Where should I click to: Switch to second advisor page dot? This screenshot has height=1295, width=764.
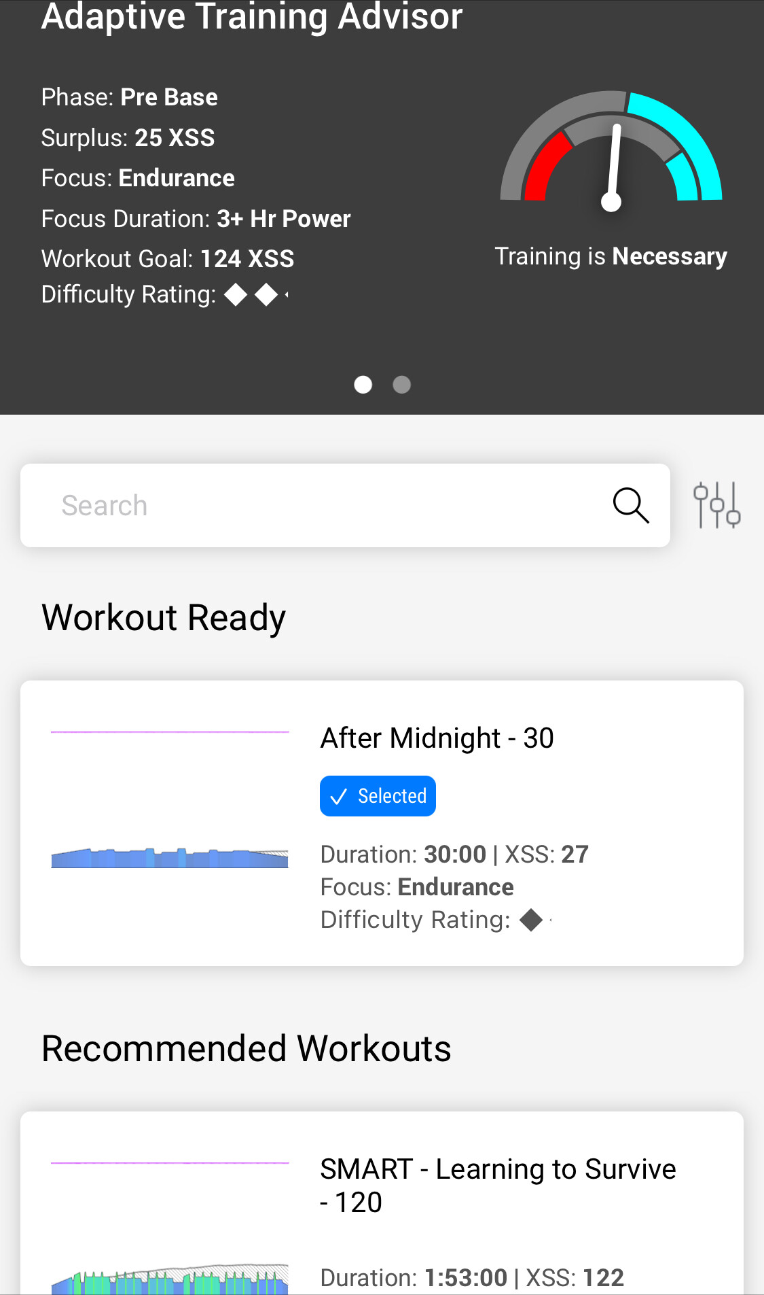tap(402, 385)
